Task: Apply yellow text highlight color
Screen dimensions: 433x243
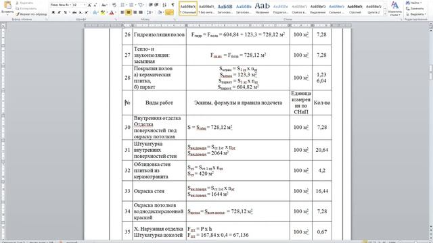Action: pyautogui.click(x=102, y=12)
